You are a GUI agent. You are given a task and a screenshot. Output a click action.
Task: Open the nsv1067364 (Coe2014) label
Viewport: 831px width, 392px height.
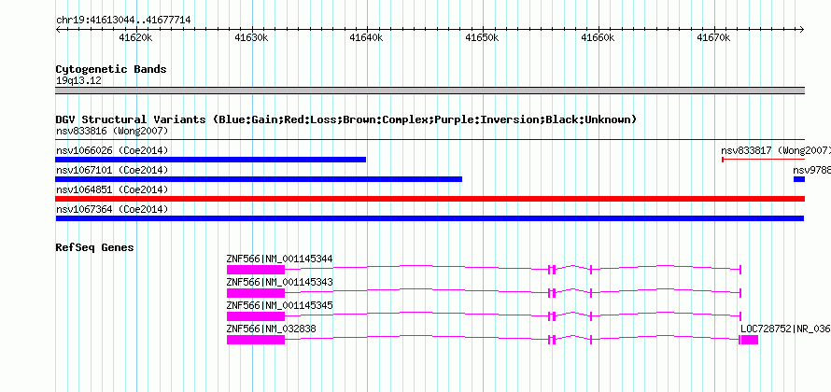coord(112,210)
